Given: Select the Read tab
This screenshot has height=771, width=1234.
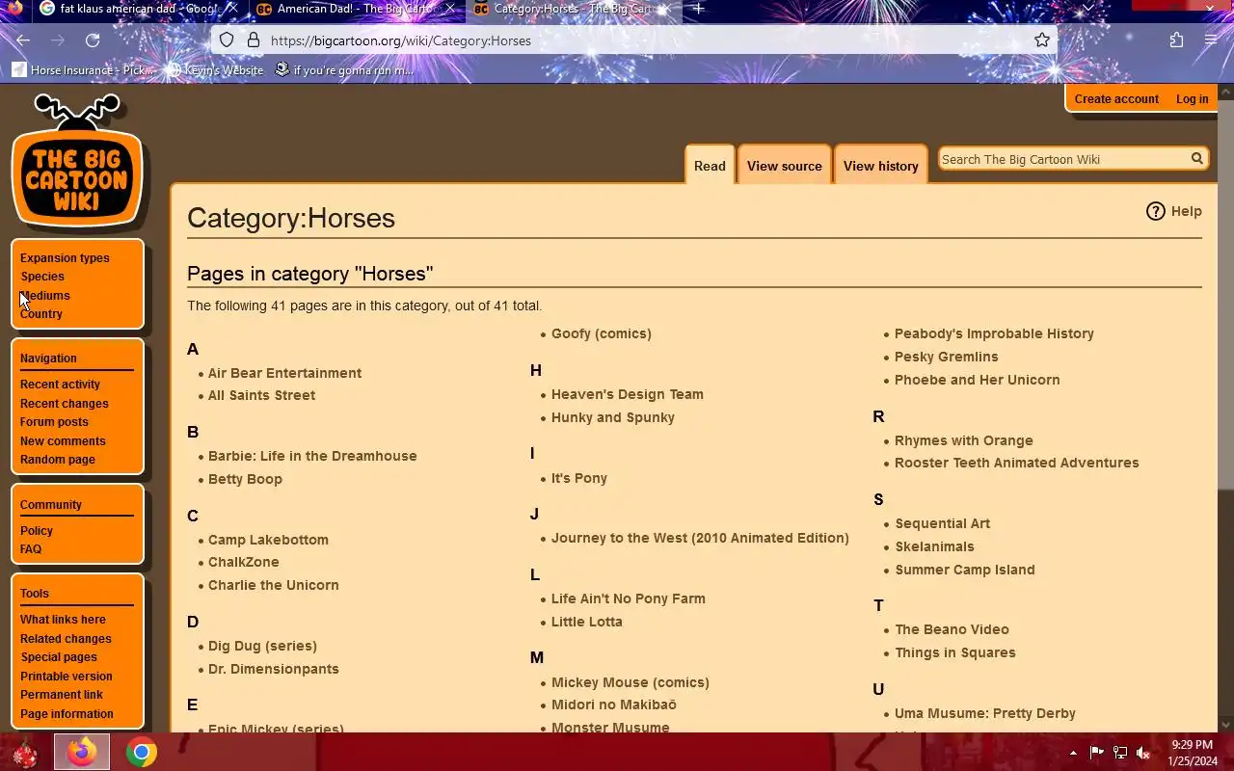Looking at the screenshot, I should (x=710, y=166).
